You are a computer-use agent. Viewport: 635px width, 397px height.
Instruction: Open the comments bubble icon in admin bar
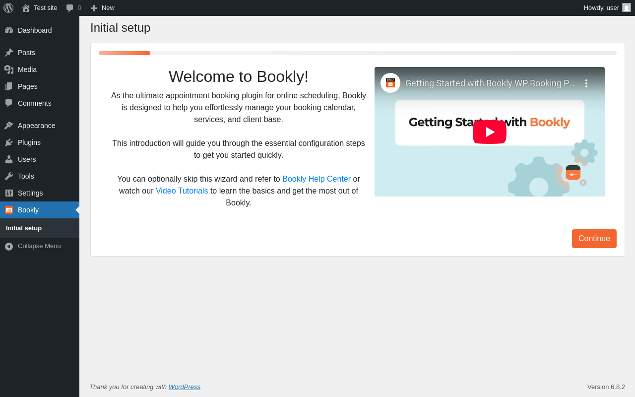coord(69,8)
